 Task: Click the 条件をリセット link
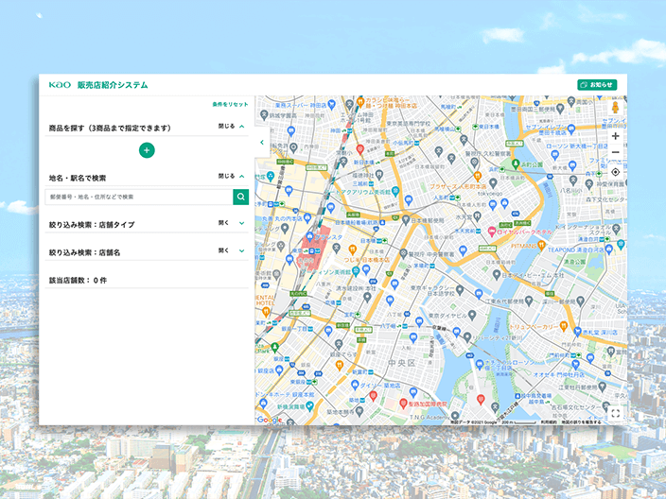point(230,104)
